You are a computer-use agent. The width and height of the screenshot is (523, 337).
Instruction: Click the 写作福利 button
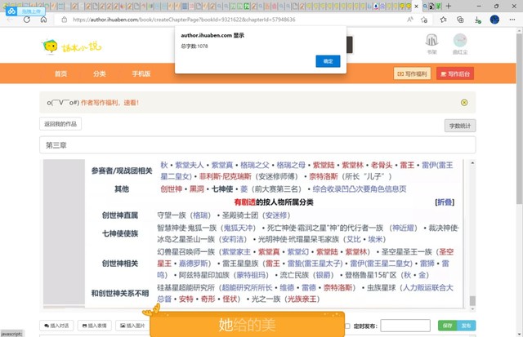[x=415, y=74]
